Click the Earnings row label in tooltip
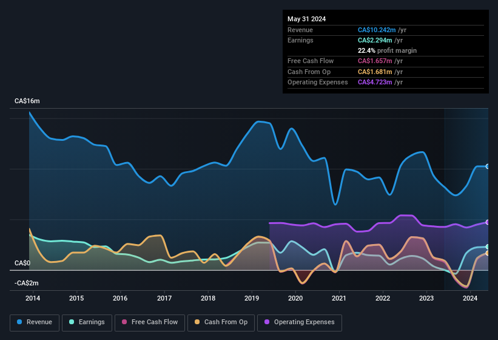The image size is (498, 340). click(300, 40)
